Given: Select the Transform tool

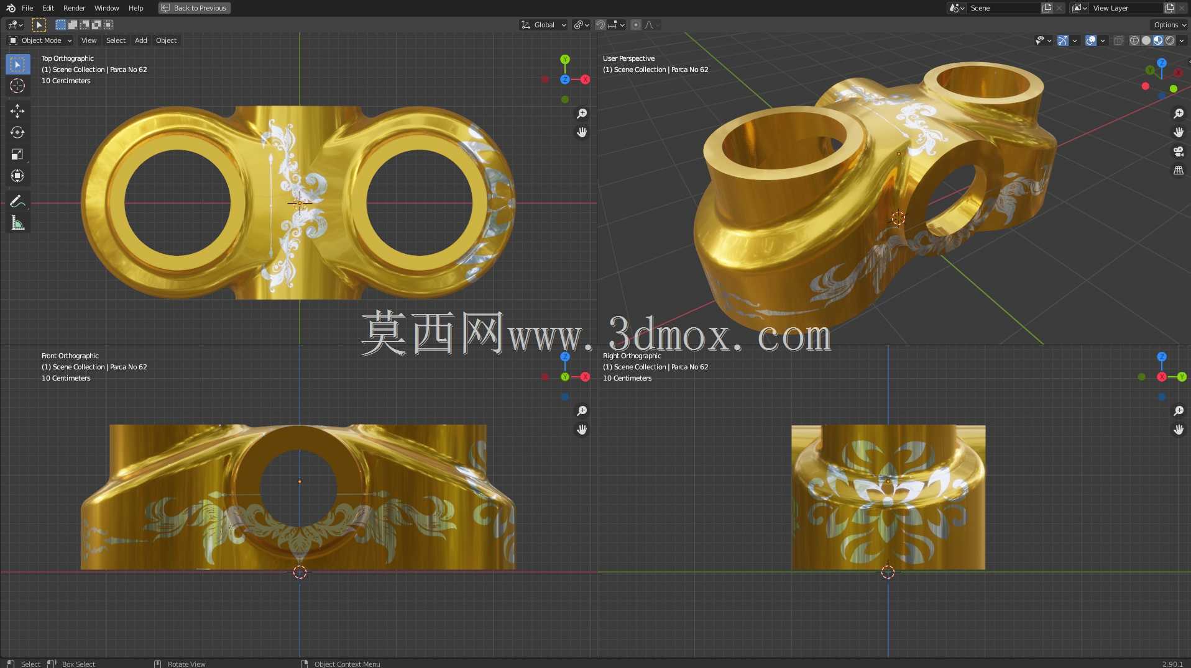Looking at the screenshot, I should click(17, 176).
